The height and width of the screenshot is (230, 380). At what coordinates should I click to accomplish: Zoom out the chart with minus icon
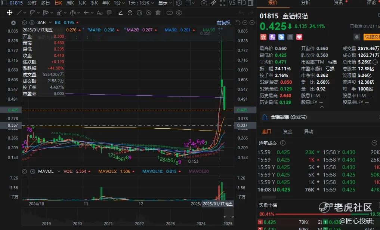pyautogui.click(x=245, y=23)
